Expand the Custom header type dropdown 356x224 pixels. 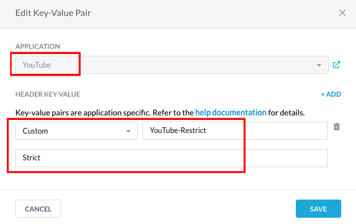click(77, 131)
